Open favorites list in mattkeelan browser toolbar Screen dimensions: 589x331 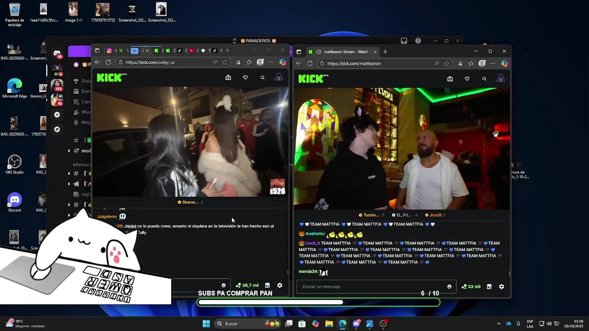pos(471,63)
